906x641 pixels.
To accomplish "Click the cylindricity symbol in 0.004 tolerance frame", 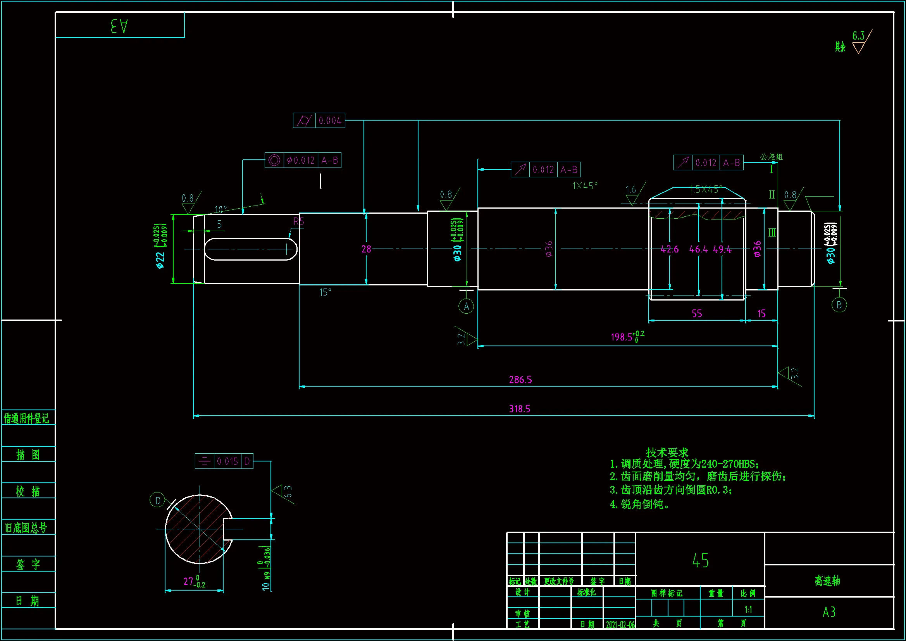I will [x=304, y=121].
